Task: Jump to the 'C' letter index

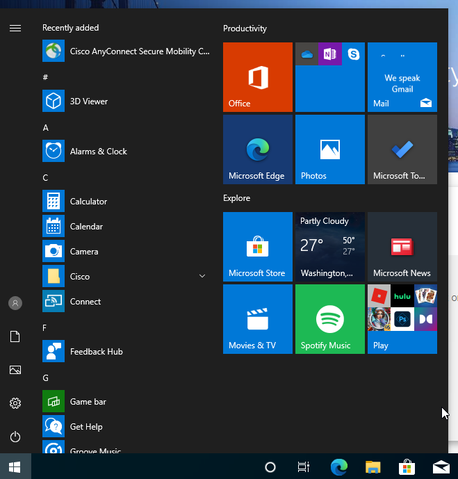Action: pos(45,178)
